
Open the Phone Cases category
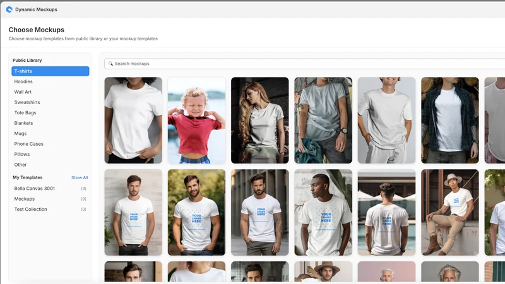50,144
